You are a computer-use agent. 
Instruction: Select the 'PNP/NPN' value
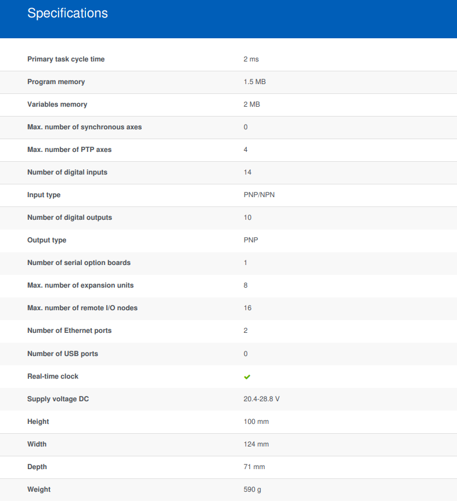click(x=259, y=195)
